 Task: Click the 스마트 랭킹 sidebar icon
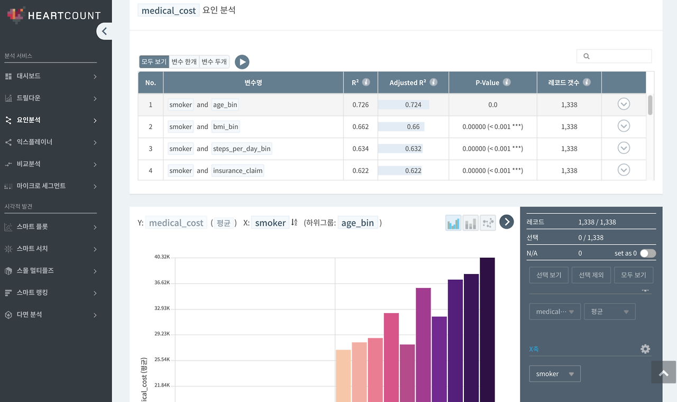tap(8, 293)
